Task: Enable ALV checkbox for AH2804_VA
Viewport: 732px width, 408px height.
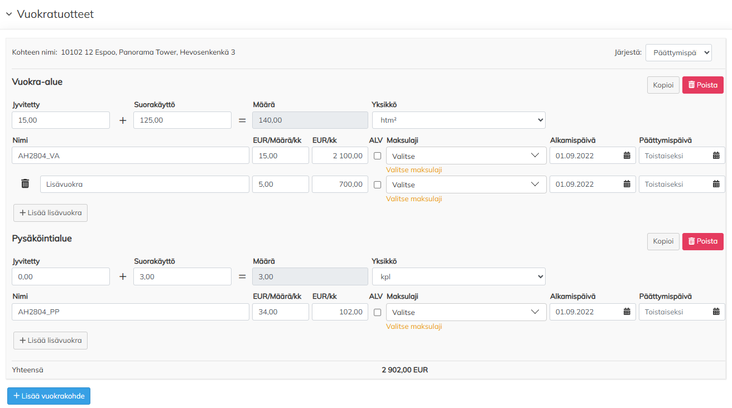Action: click(x=378, y=156)
